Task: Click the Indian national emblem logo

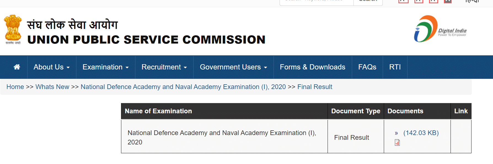Action: click(13, 29)
